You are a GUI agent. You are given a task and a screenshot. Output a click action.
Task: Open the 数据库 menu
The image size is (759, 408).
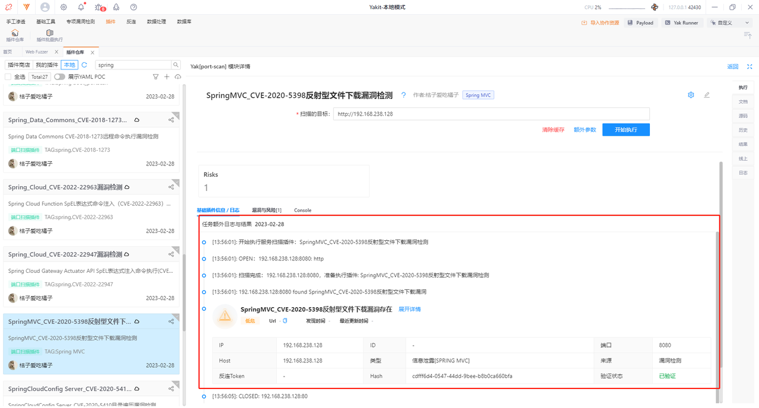[x=184, y=21]
